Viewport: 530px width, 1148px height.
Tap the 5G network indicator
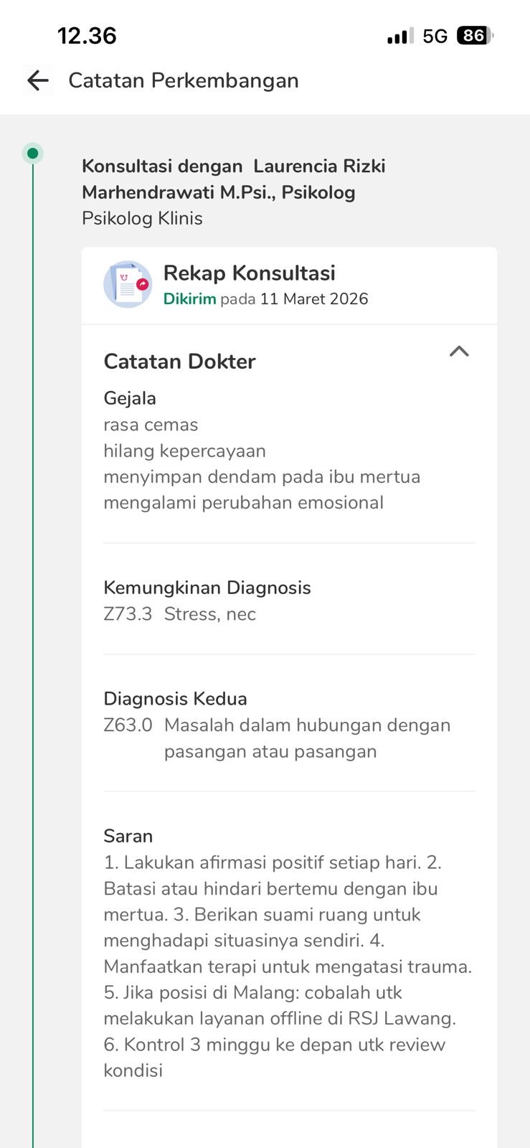(435, 36)
